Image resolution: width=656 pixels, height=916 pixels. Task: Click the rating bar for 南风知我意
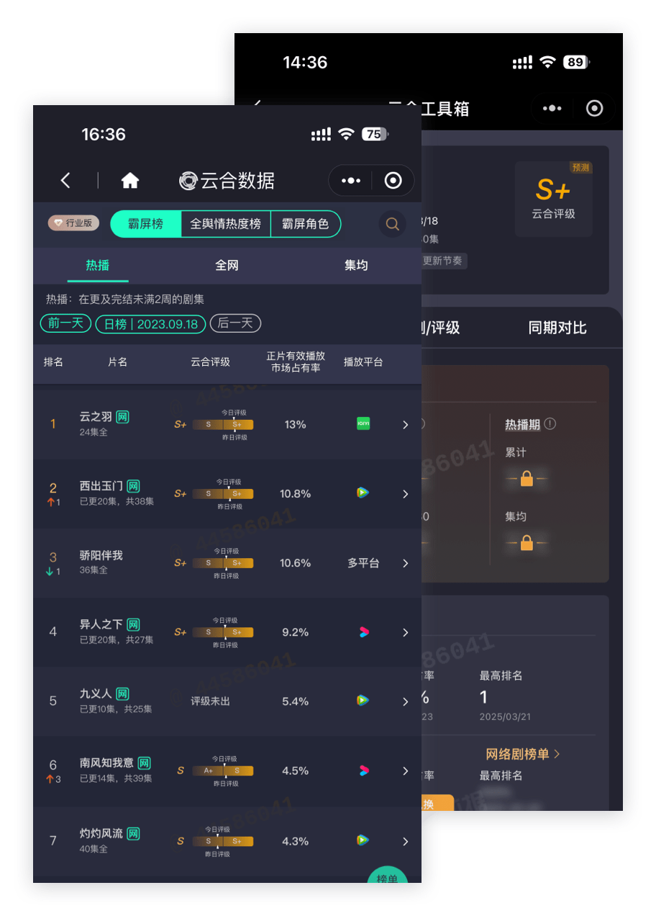tap(222, 771)
